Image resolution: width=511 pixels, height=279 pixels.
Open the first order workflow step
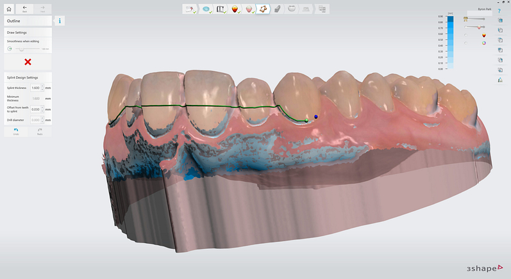click(190, 9)
